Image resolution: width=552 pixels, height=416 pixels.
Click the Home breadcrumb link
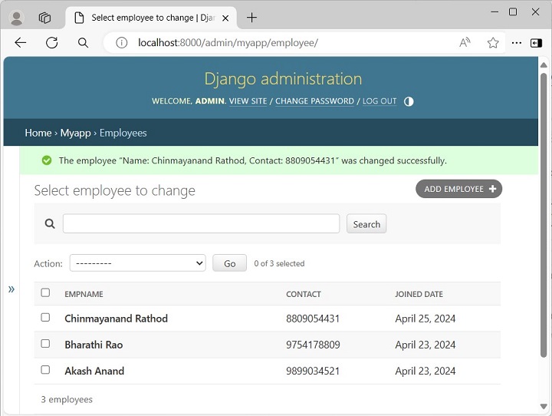(x=38, y=133)
